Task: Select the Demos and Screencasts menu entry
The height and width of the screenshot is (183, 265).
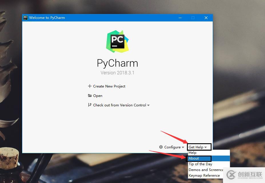Action: pyautogui.click(x=206, y=170)
